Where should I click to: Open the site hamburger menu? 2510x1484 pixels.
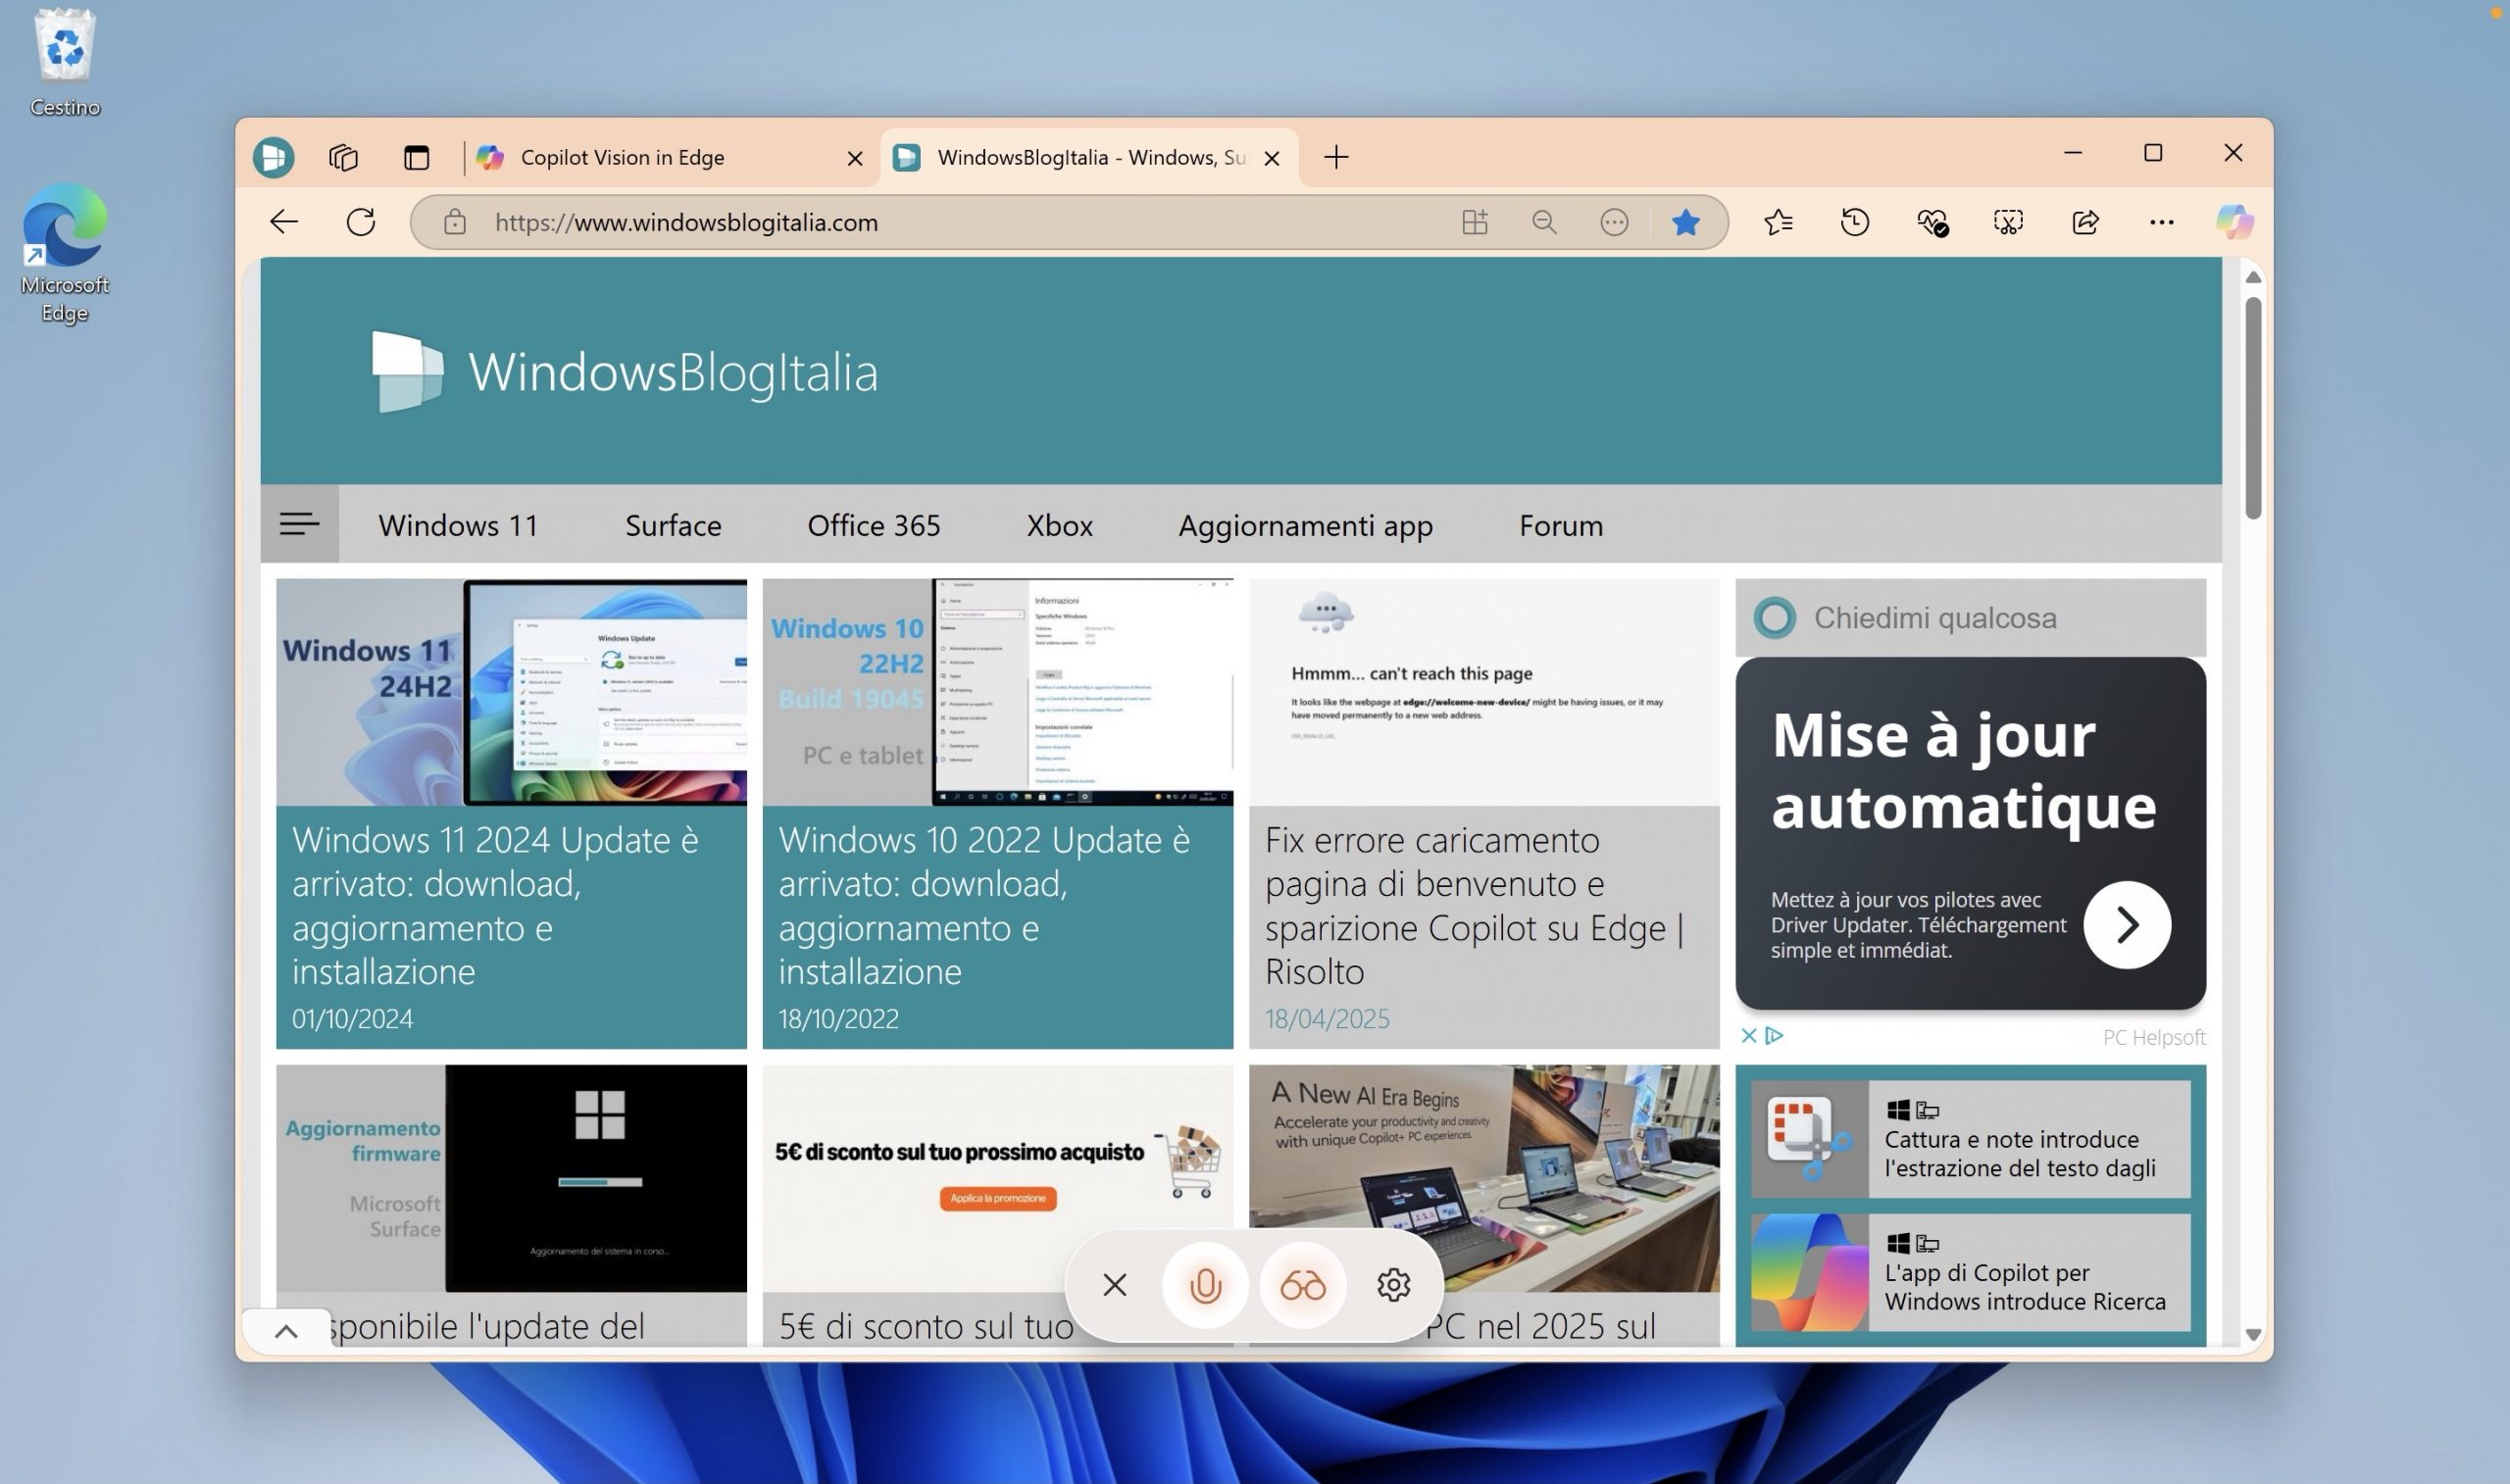tap(299, 524)
